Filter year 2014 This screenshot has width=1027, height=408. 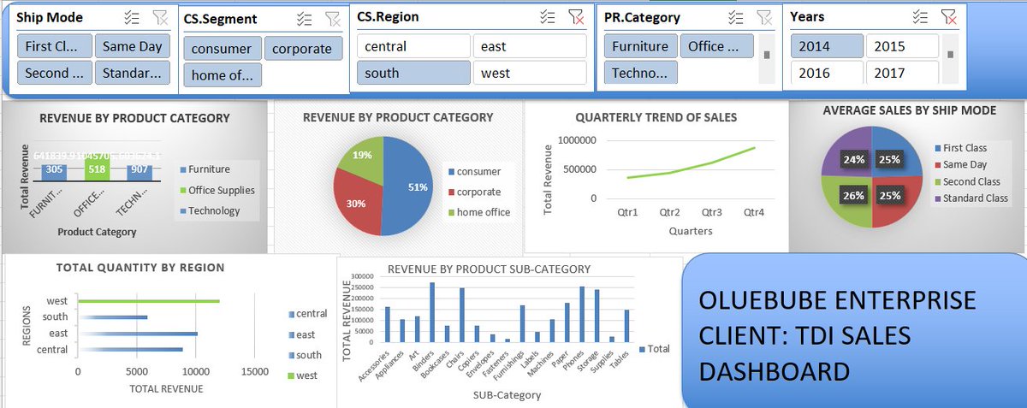[x=827, y=46]
